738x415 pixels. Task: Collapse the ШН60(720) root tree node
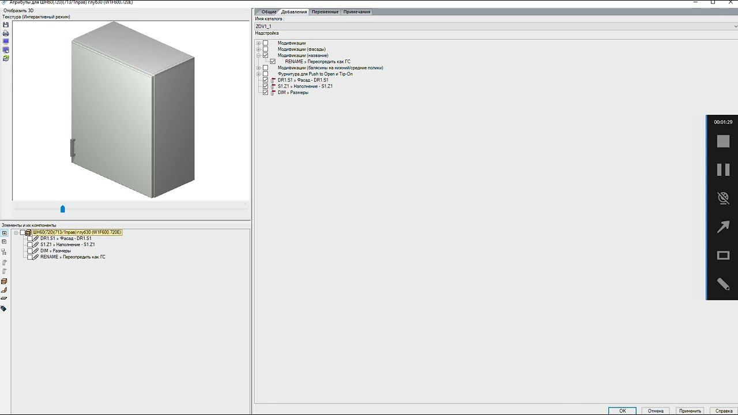tap(16, 232)
